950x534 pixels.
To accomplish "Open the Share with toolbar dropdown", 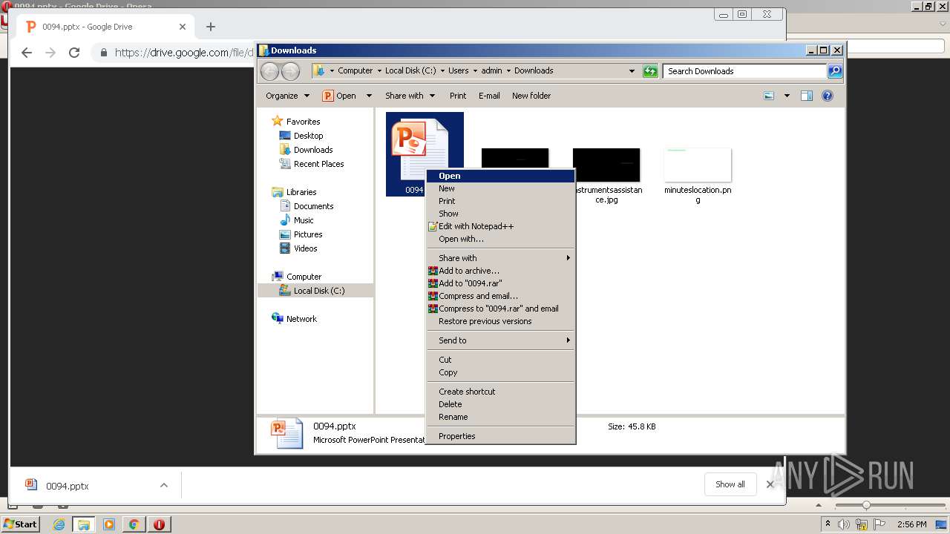I will (x=410, y=96).
